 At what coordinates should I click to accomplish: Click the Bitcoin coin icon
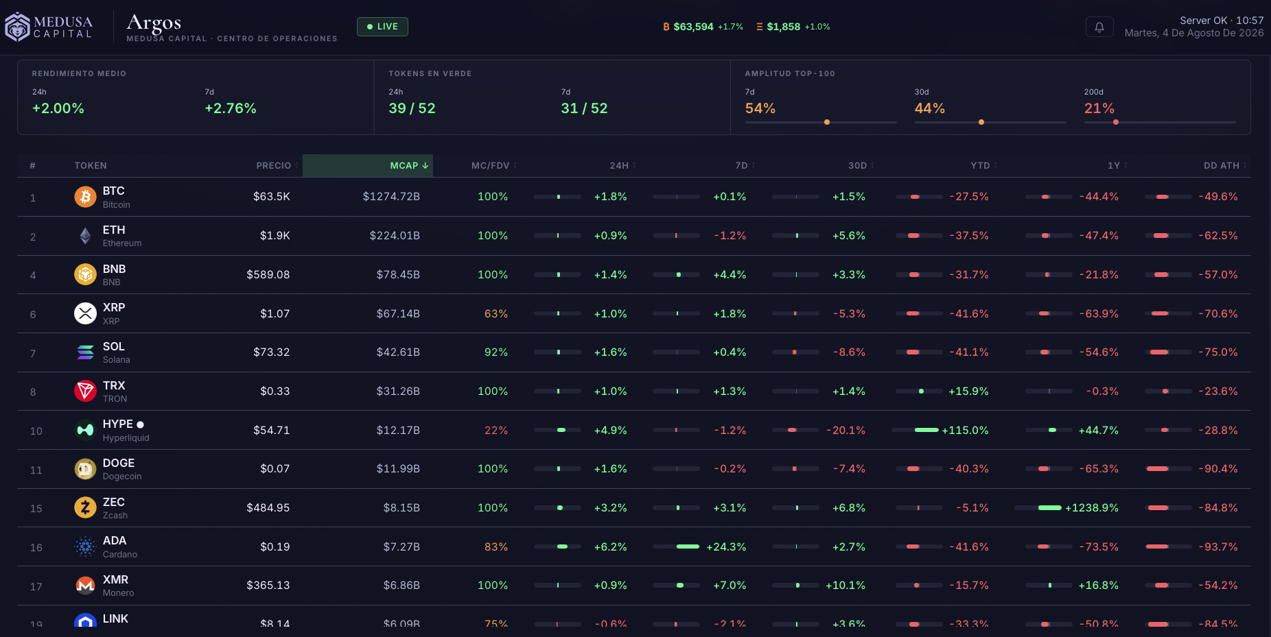[x=85, y=197]
